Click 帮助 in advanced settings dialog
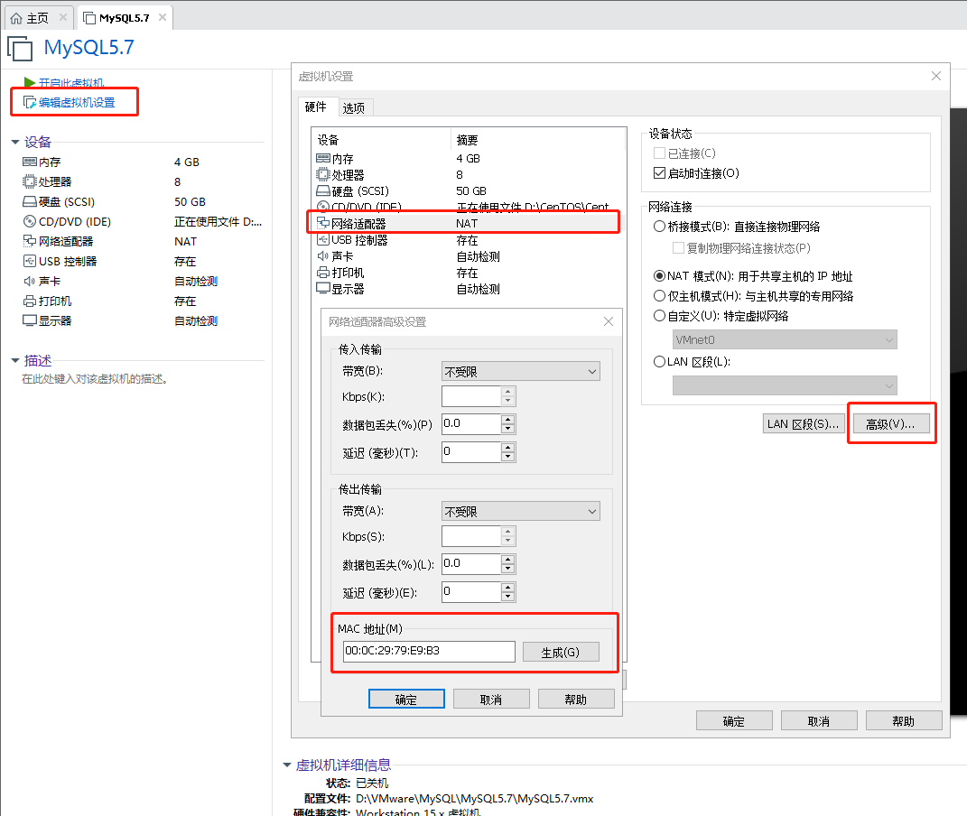Viewport: 967px width, 816px height. [x=576, y=699]
